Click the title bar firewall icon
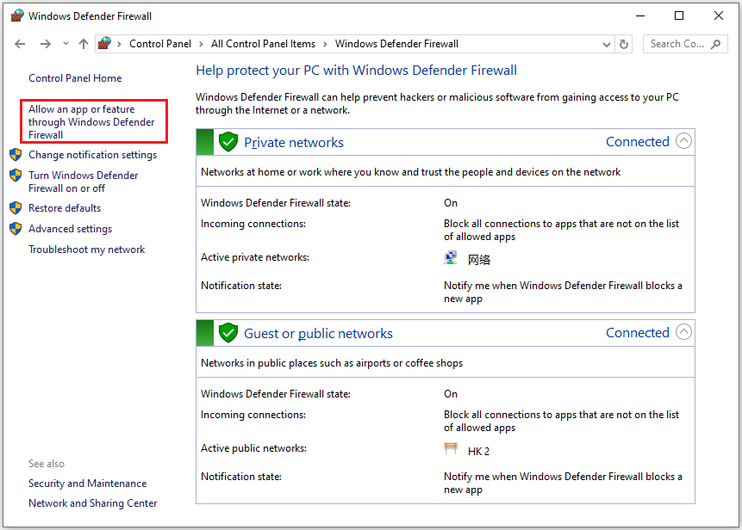The image size is (742, 530). click(x=17, y=15)
